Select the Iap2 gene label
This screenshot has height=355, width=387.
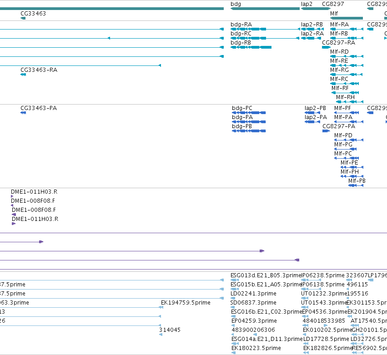[x=307, y=4]
